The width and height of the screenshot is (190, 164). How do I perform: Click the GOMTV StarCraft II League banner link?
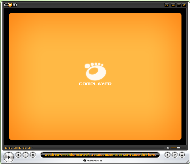coord(100,155)
